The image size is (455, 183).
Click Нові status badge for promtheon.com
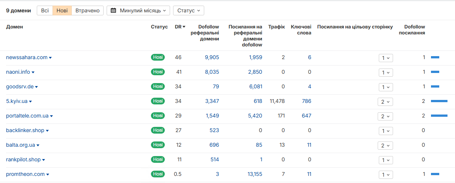(158, 174)
